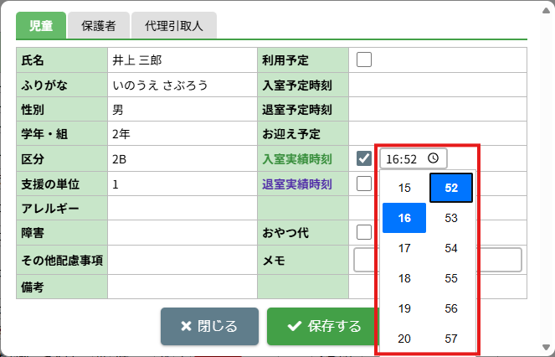Enable the 利用予定 checkbox
This screenshot has width=555, height=357.
click(x=364, y=59)
